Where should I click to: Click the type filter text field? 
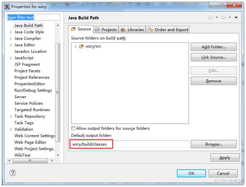(x=33, y=17)
